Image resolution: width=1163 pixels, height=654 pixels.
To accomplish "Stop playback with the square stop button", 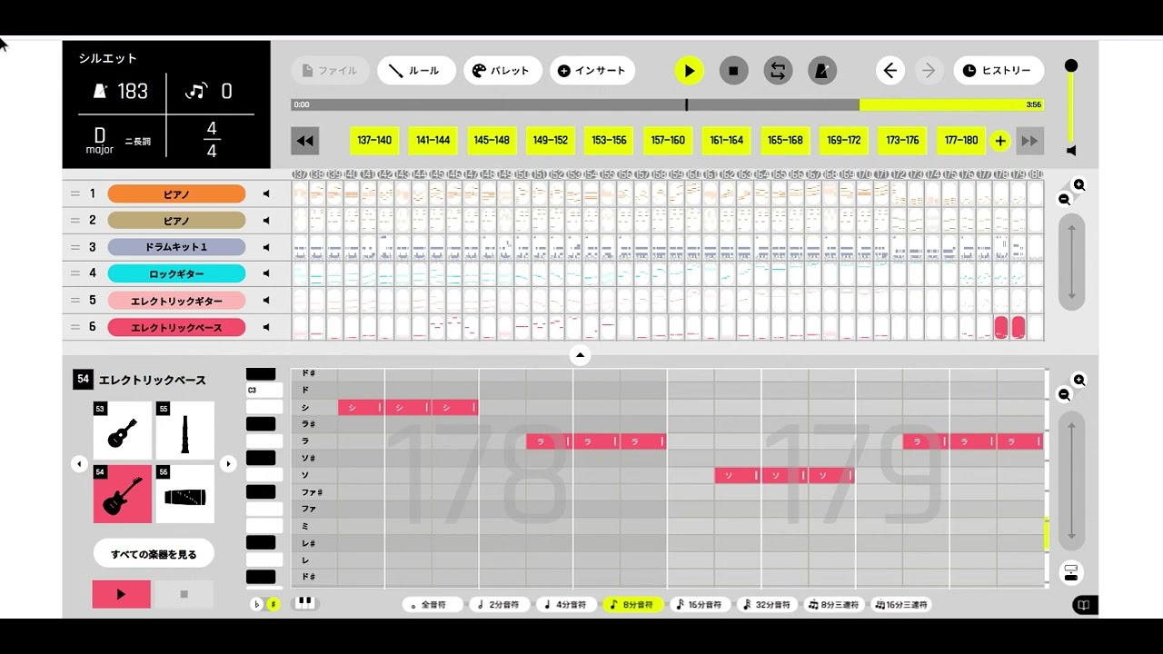I will [733, 71].
